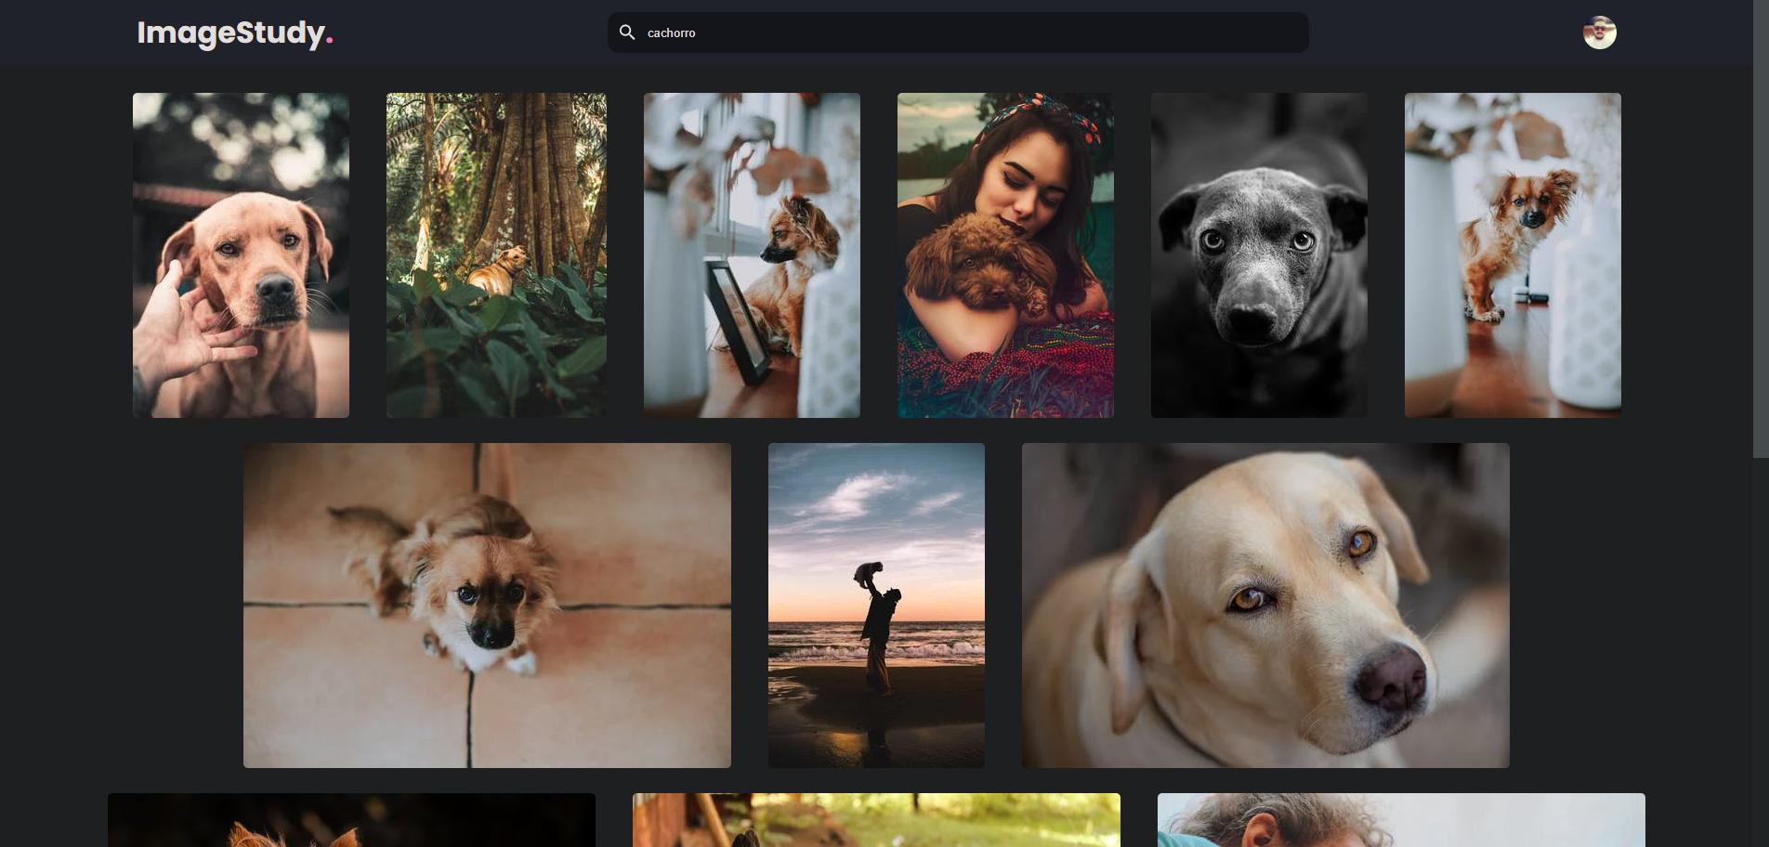The image size is (1769, 847).
Task: Click the pink dot in the ImageStudy logo
Action: [x=330, y=43]
